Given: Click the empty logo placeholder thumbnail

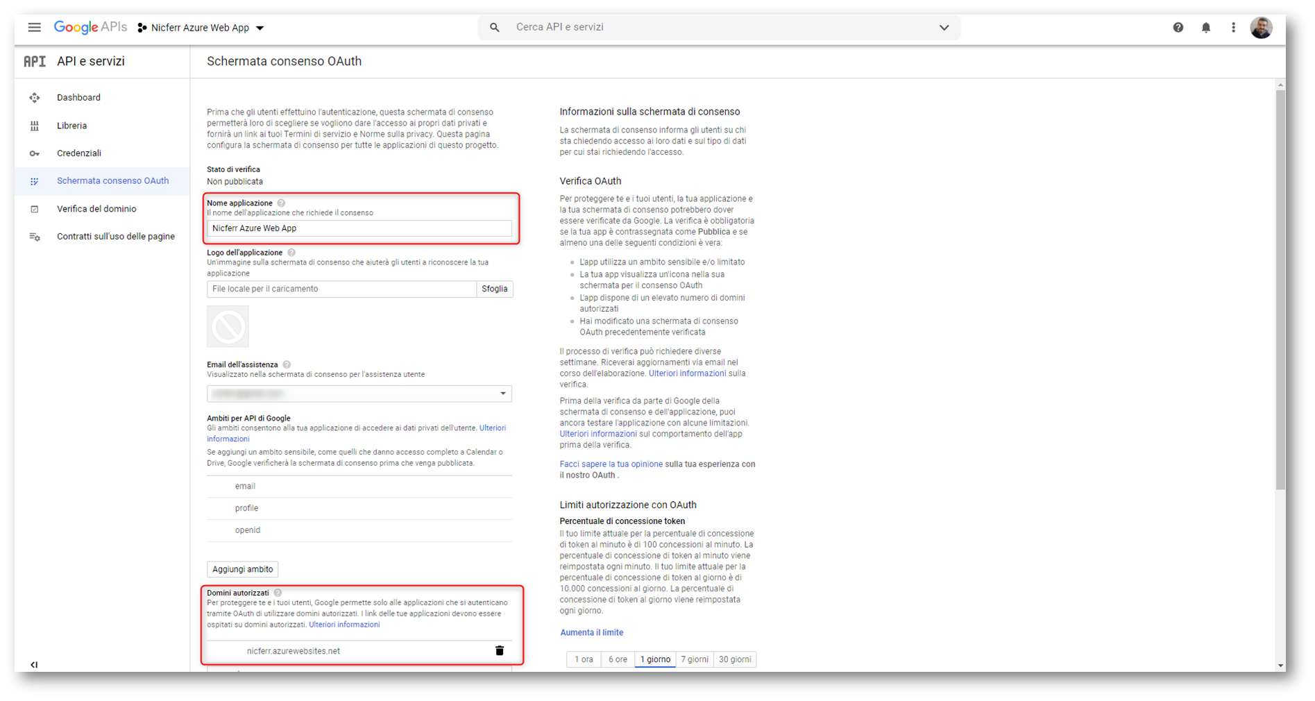Looking at the screenshot, I should click(228, 326).
